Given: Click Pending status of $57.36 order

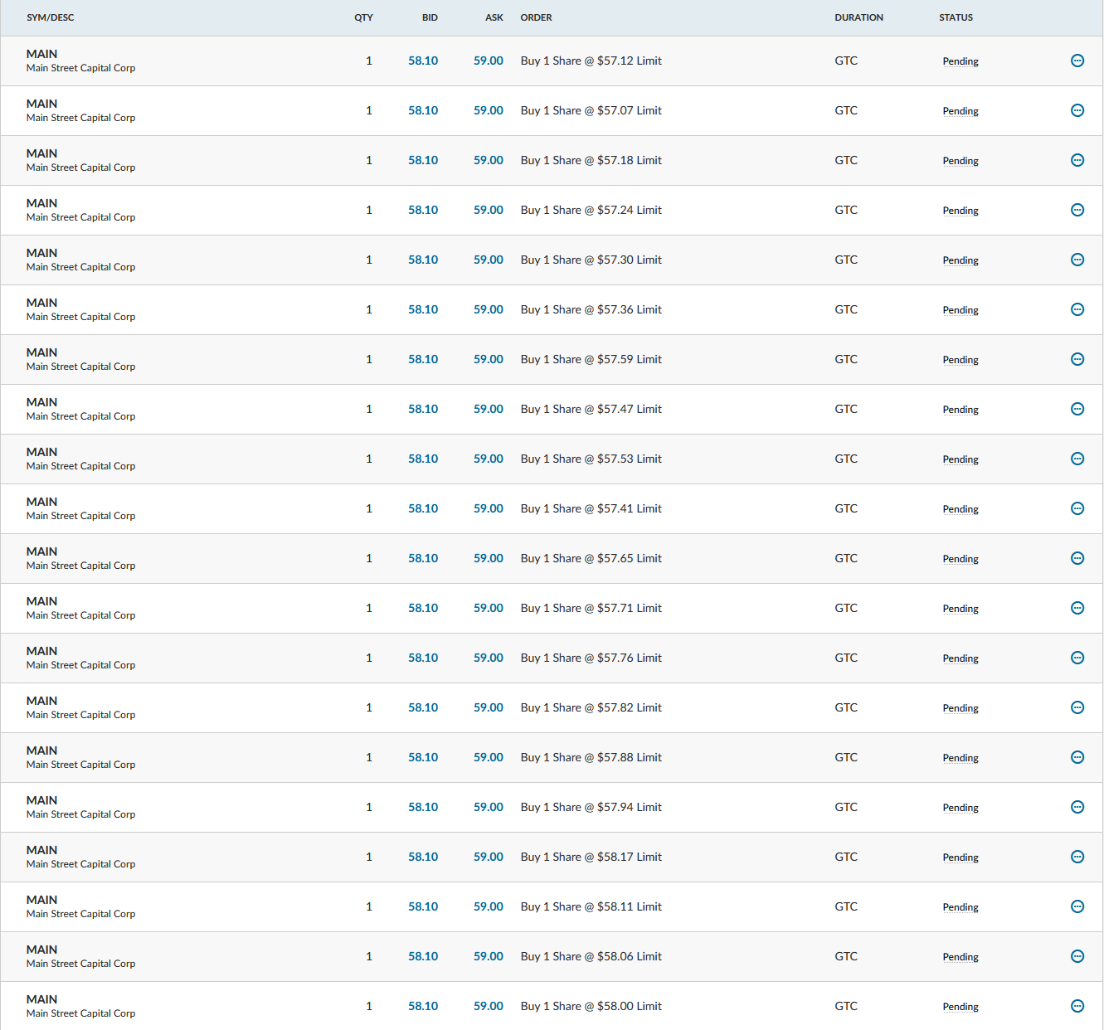Looking at the screenshot, I should (961, 310).
